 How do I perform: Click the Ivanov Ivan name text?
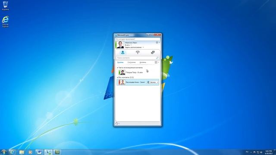click(x=131, y=43)
